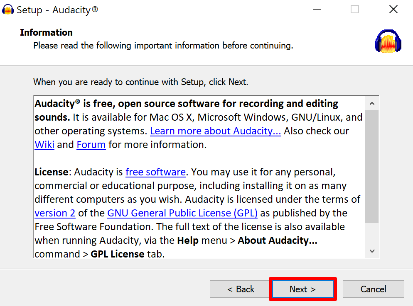The image size is (413, 306).
Task: Click the 'When you are ready to continue' text
Action: (141, 82)
